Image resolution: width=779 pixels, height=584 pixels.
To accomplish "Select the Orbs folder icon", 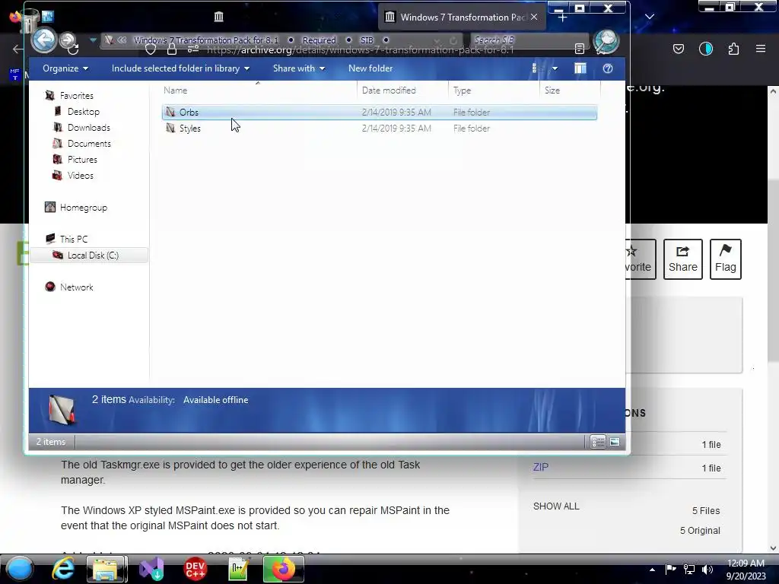I will pyautogui.click(x=170, y=113).
